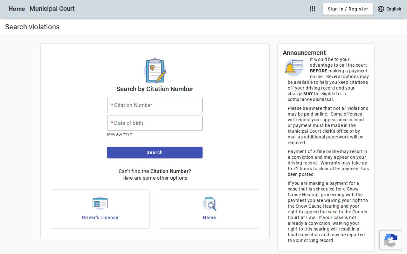Click the globe language icon
Viewport: 407px width, 254px height.
(381, 9)
